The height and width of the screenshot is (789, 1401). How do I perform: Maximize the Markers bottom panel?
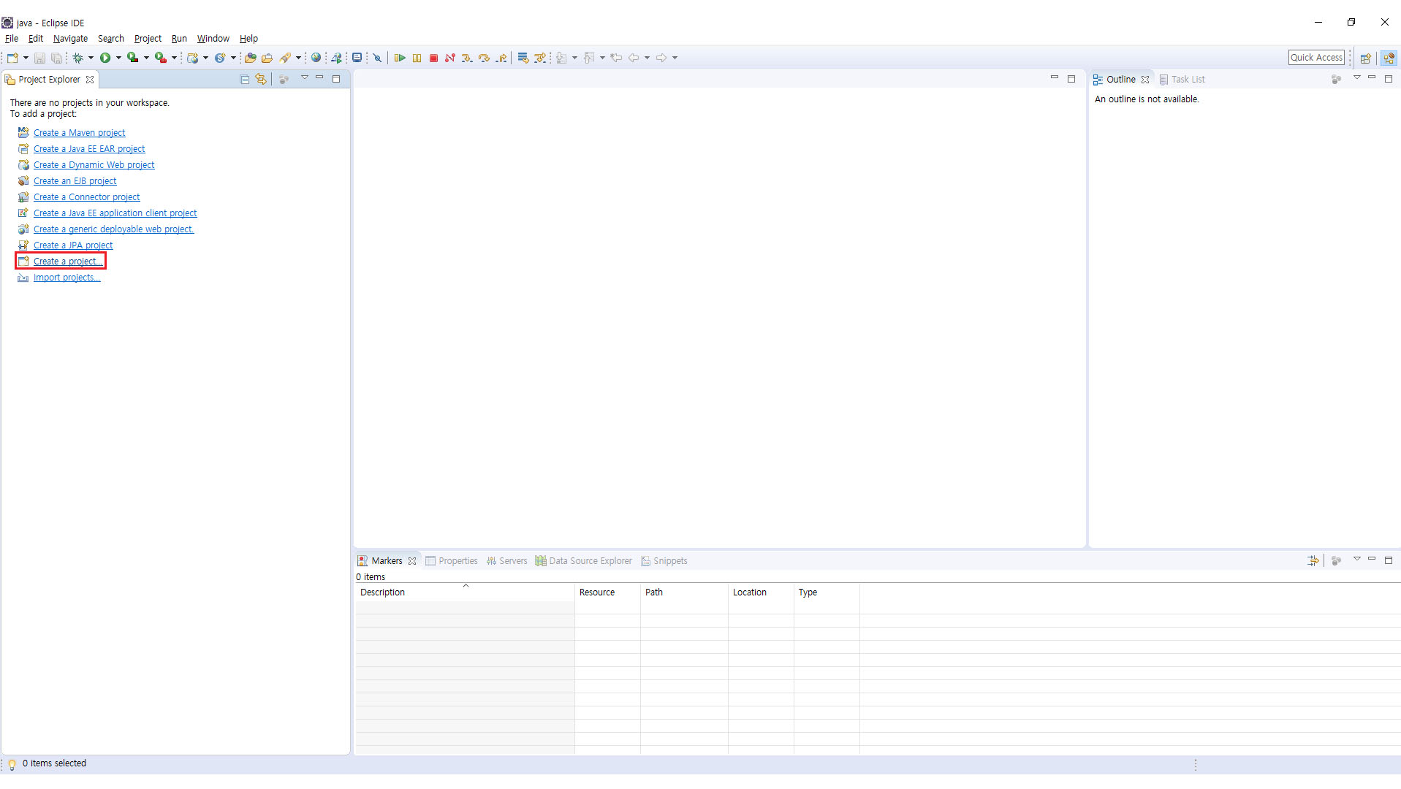point(1389,560)
